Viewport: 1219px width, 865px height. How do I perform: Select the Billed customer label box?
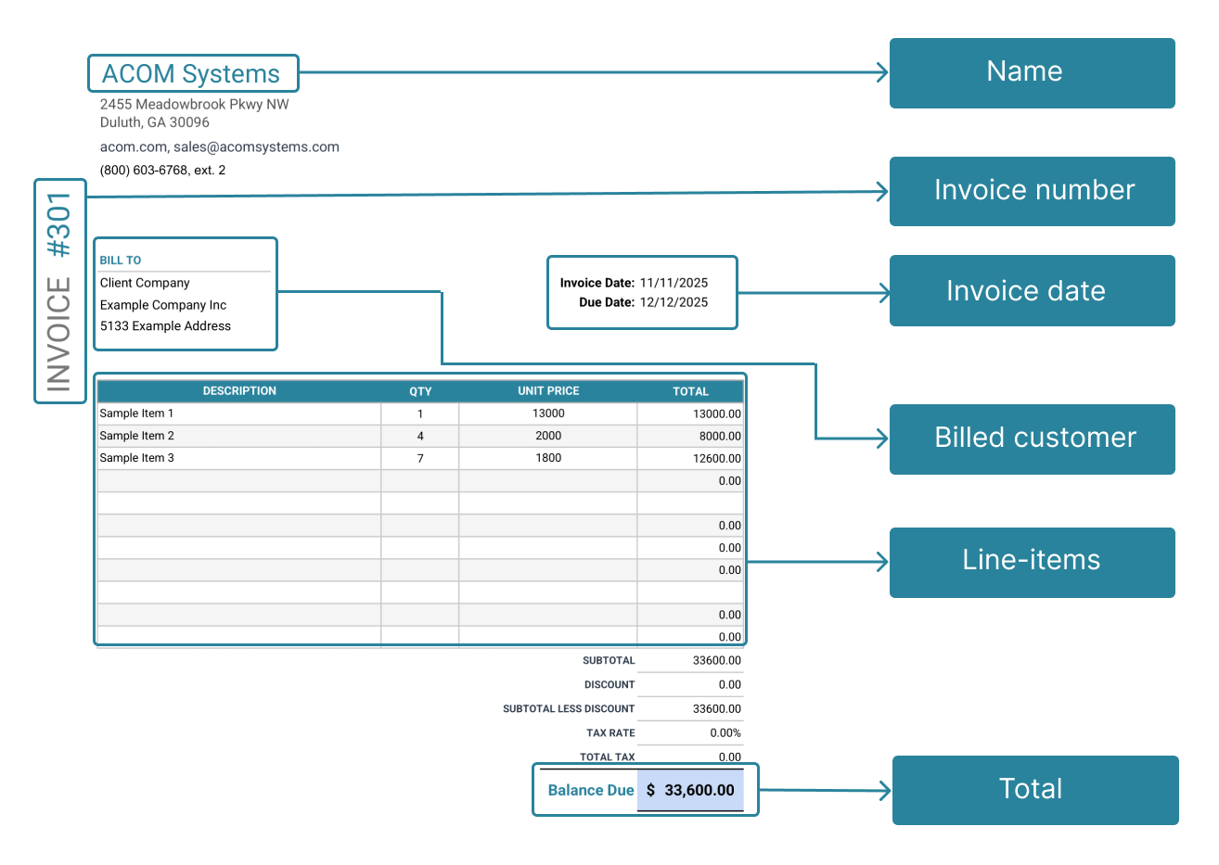pyautogui.click(x=1032, y=439)
